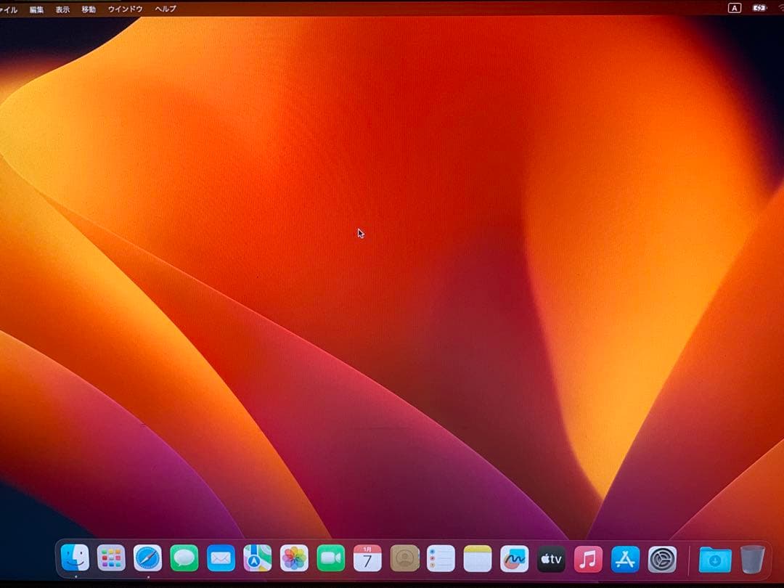Open the Apple TV app

click(551, 558)
